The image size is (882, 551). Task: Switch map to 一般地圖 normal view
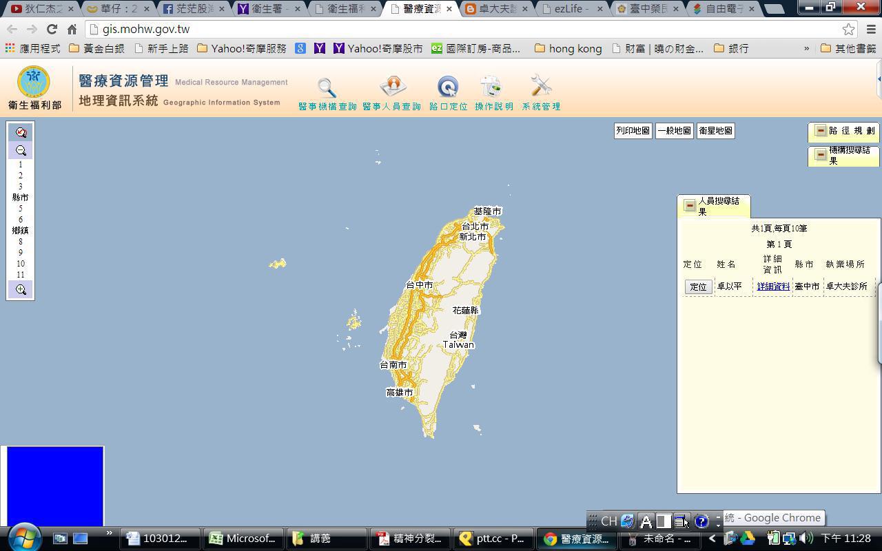pos(674,131)
